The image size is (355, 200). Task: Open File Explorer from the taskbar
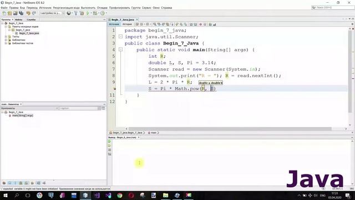(x=165, y=195)
